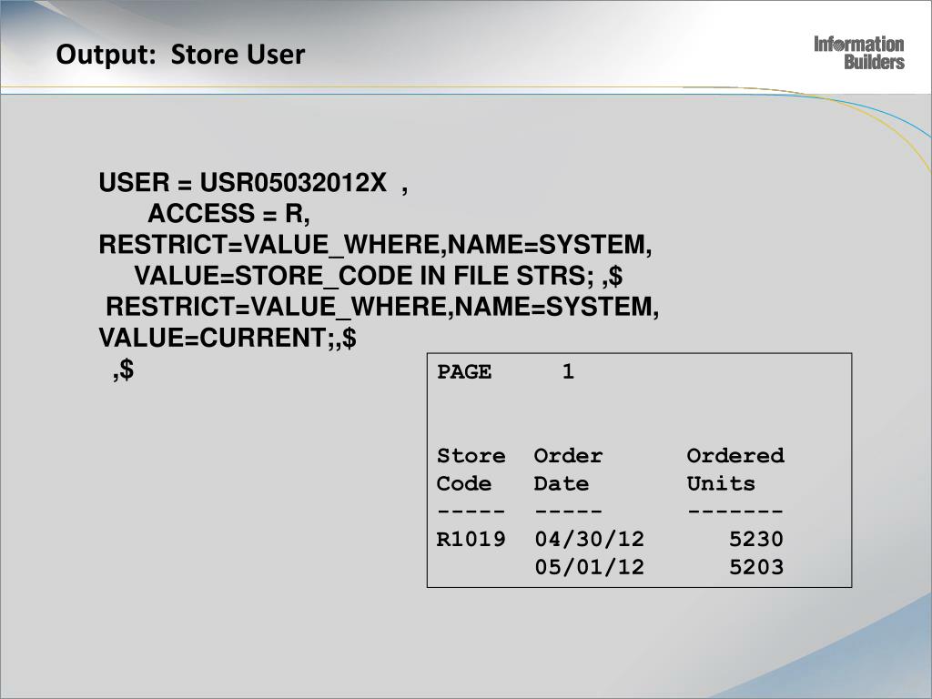Image resolution: width=932 pixels, height=699 pixels.
Task: Click the "Ordered Units" column header
Action: pos(735,470)
